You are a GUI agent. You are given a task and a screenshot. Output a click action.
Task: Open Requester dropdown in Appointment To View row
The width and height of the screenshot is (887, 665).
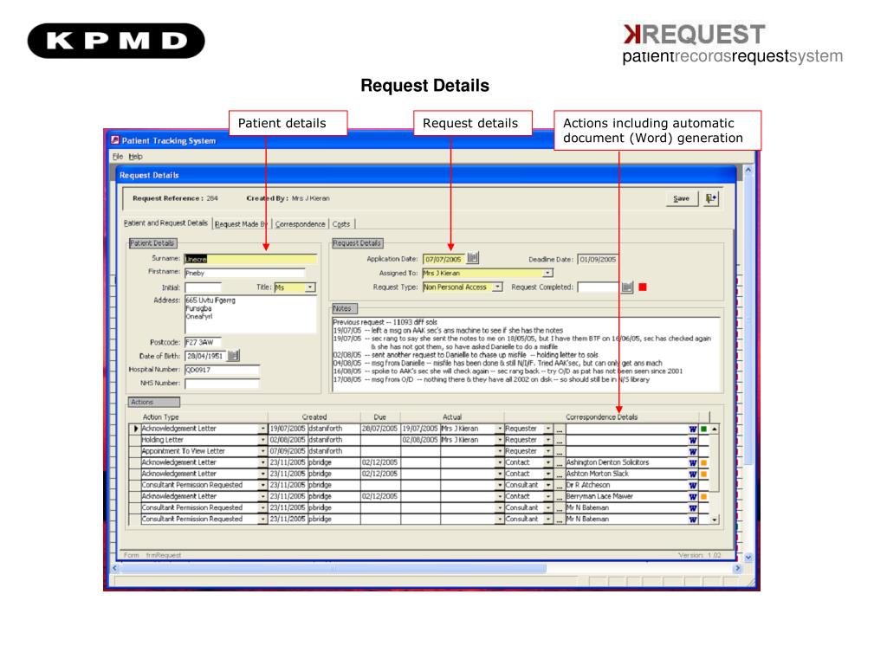click(x=548, y=451)
